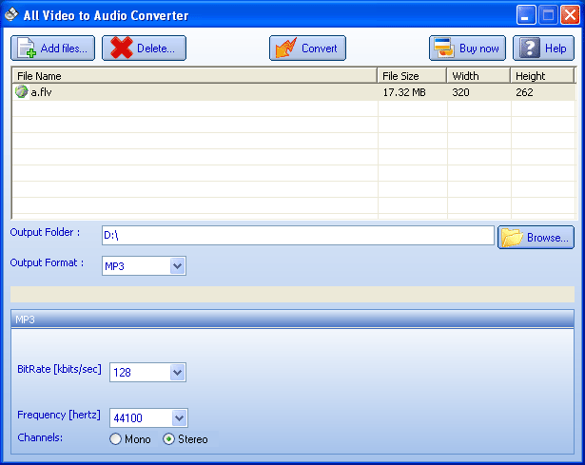Screen dimensions: 585x465
Task: Browse for an output folder
Action: (x=536, y=237)
